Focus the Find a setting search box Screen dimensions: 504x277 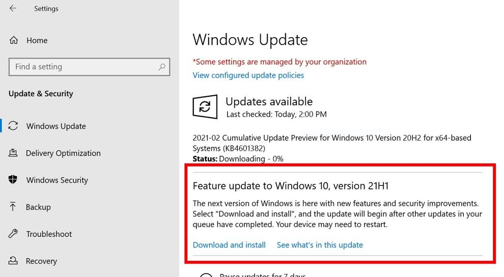click(x=90, y=67)
